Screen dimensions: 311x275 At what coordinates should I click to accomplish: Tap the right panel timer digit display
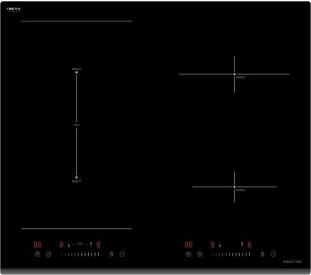[189, 245]
